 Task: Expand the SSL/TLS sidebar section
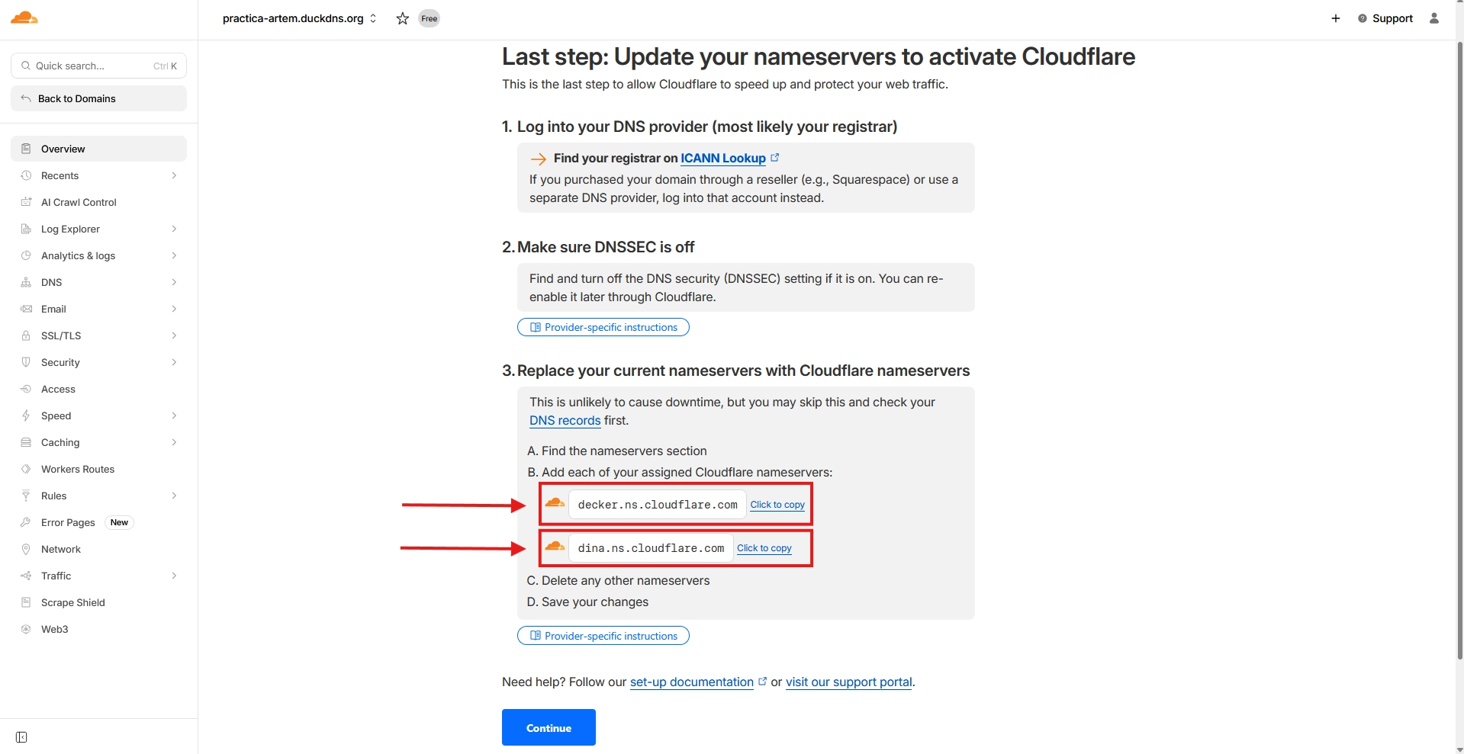(98, 335)
